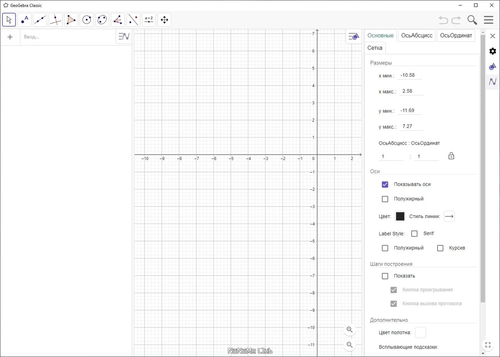The image size is (500, 357).
Task: Open axis color swatch
Action: coord(400,216)
